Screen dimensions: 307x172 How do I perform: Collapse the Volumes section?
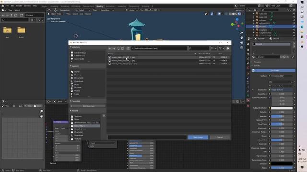tap(74, 47)
